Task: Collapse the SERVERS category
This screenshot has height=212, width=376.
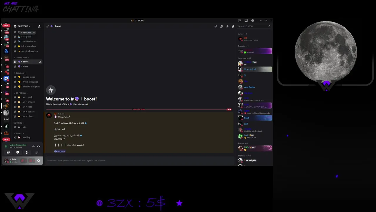Action: [x=19, y=123]
